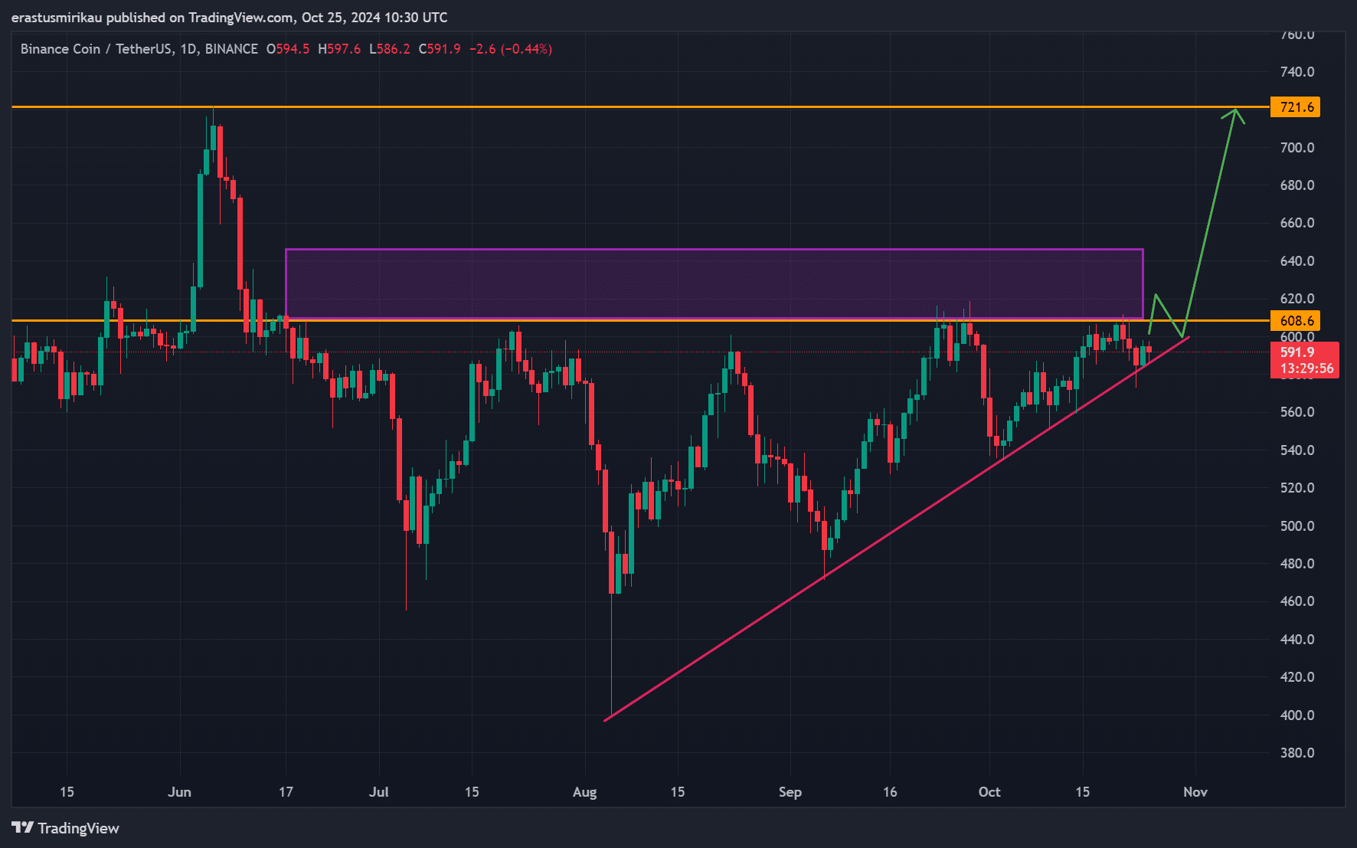The width and height of the screenshot is (1357, 848).
Task: Click the 721.6 orange price label
Action: point(1296,106)
